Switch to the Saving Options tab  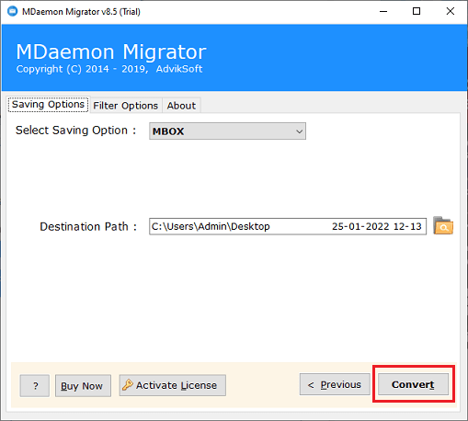coord(48,105)
